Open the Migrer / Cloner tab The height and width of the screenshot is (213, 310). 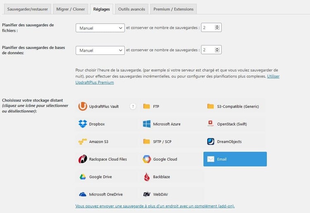[x=71, y=9]
